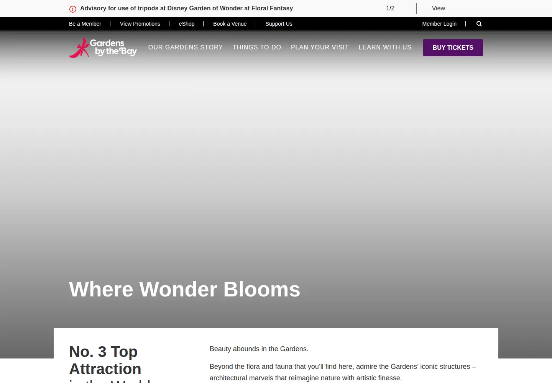Screen dimensions: 552x383
Task: Click the Where Wonder Blooms headline
Action: pyautogui.click(x=185, y=289)
